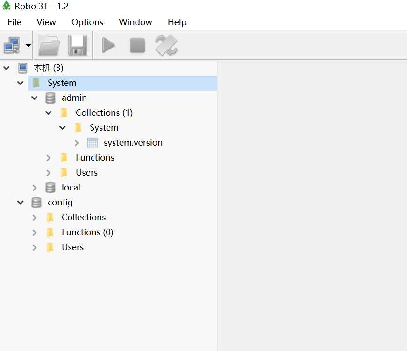Image resolution: width=407 pixels, height=351 pixels.
Task: Expand the Functions folder under admin
Action: pyautogui.click(x=48, y=158)
